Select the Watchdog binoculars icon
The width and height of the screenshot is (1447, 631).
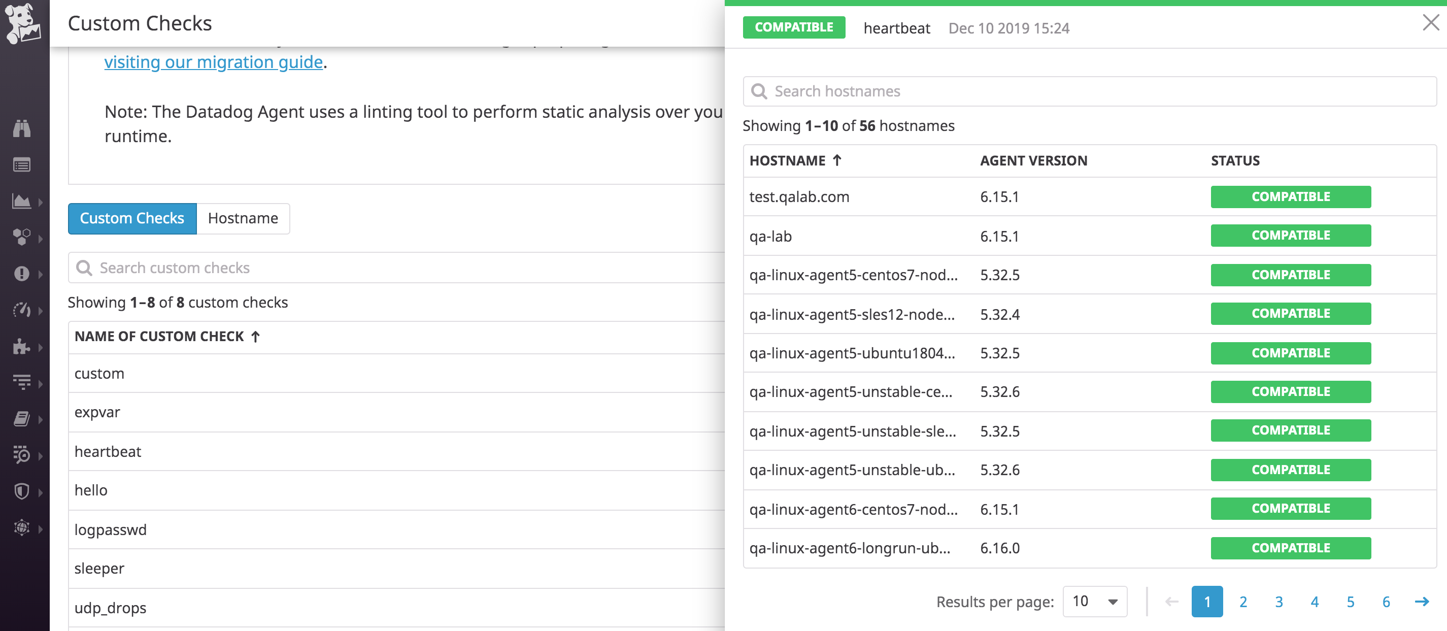[x=22, y=128]
